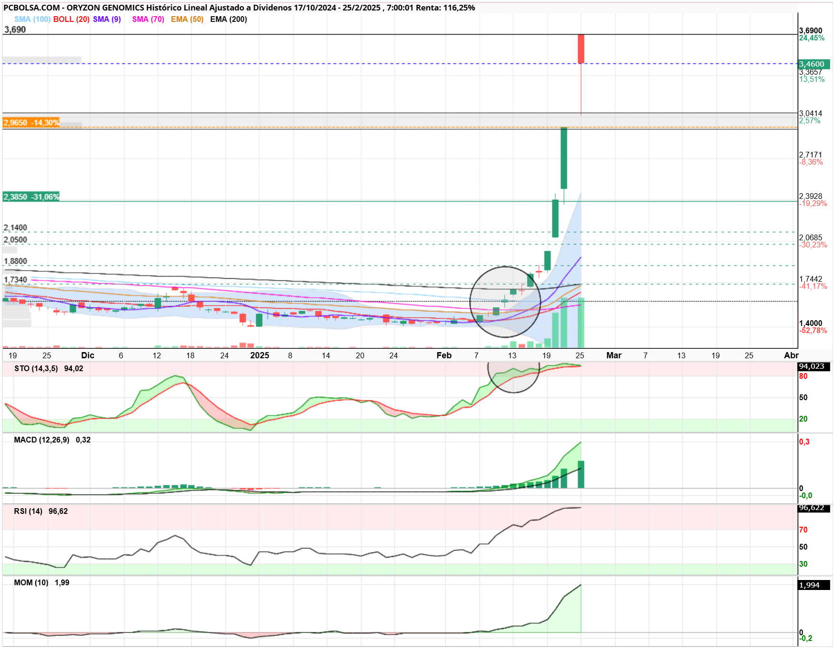Click the EMA (200) legend label
The image size is (835, 649).
point(228,20)
